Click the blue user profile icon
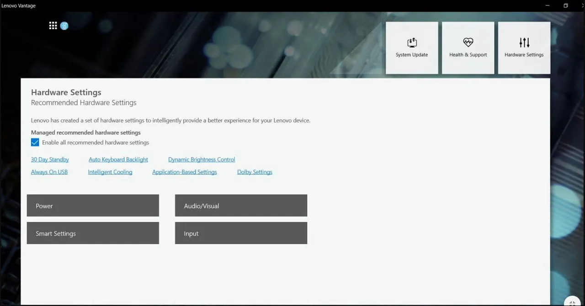 click(x=64, y=26)
